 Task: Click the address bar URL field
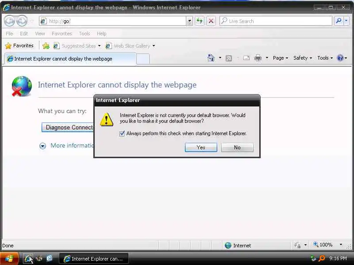117,21
